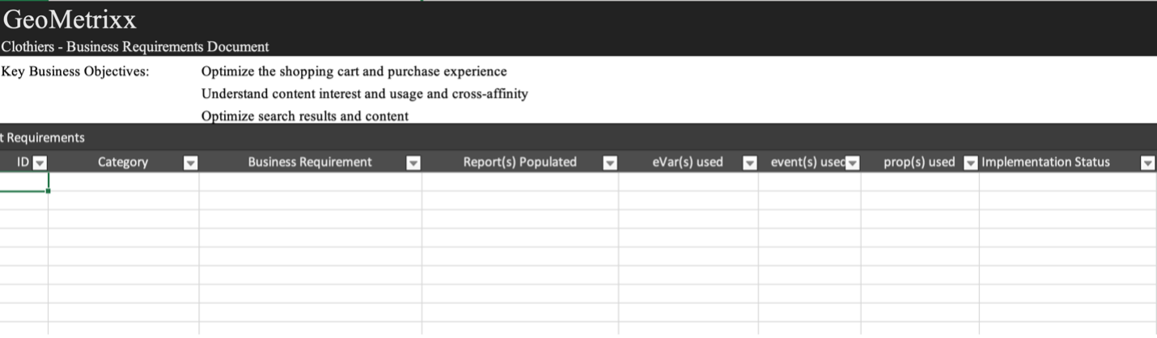Open the eVar(s) used filter dropdown

coord(749,163)
